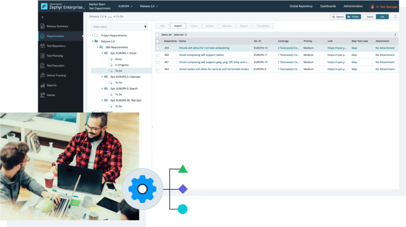
Task: Collapse the Release 2.0 tree node
Action: pyautogui.click(x=93, y=41)
